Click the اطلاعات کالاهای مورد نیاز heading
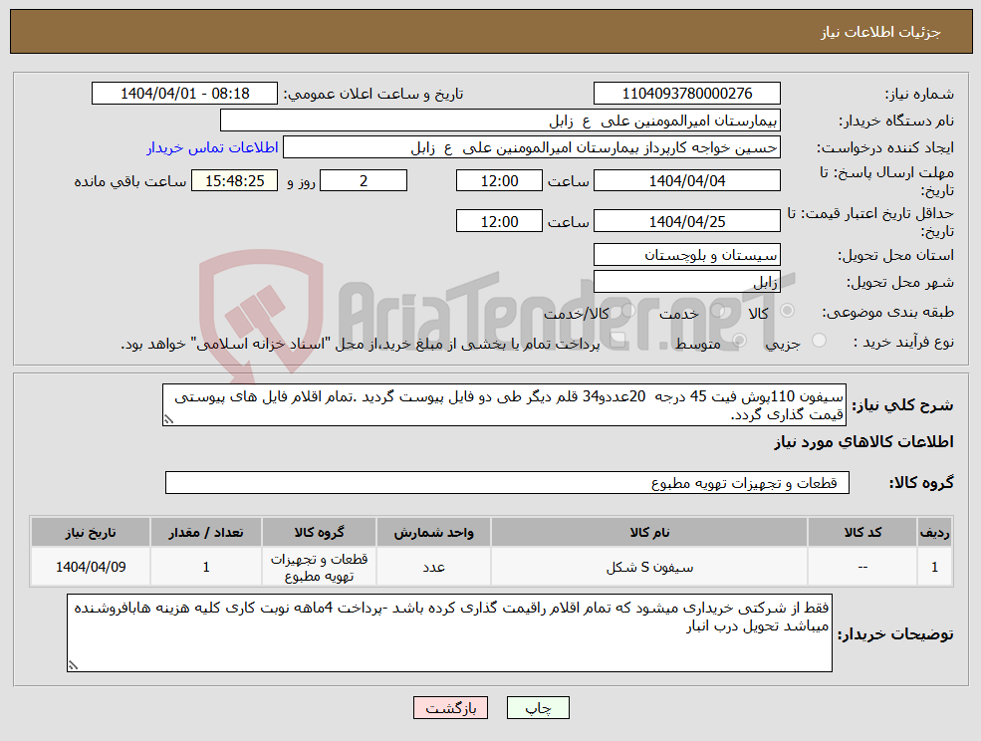The height and width of the screenshot is (741, 981). point(863,442)
